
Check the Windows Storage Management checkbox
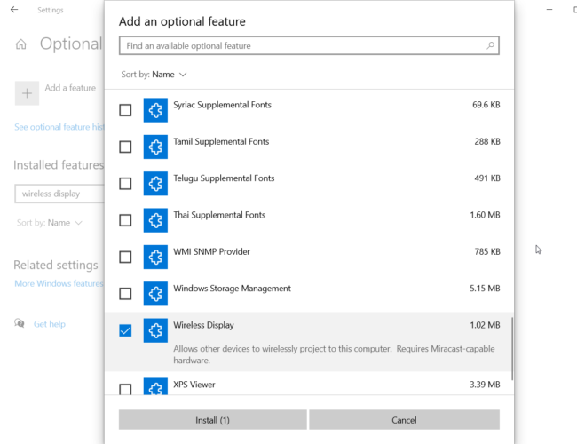pyautogui.click(x=125, y=294)
